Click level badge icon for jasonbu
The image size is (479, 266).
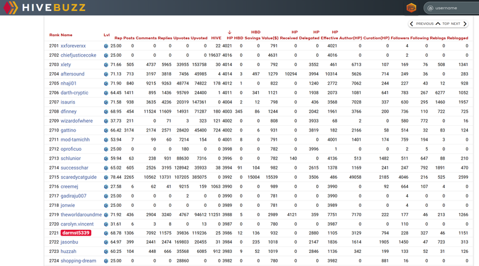click(106, 242)
